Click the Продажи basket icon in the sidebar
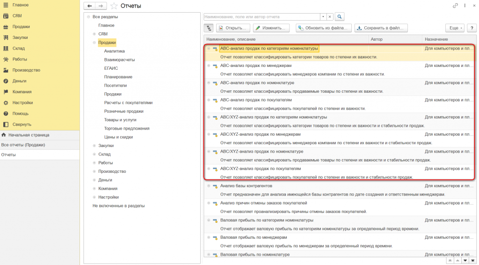 6,27
